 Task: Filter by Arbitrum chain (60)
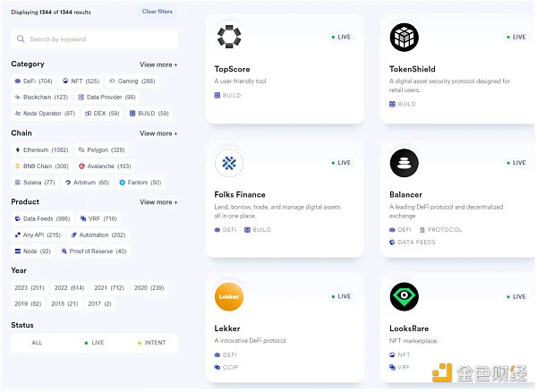[87, 183]
